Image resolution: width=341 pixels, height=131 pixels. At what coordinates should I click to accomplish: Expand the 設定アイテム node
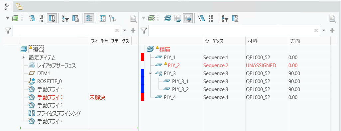tap(24, 58)
